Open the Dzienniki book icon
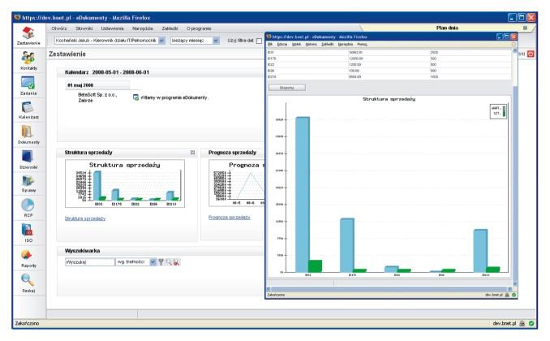 coord(28,157)
